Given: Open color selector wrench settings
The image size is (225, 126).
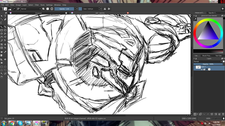Looking at the screenshot, I should (x=195, y=19).
